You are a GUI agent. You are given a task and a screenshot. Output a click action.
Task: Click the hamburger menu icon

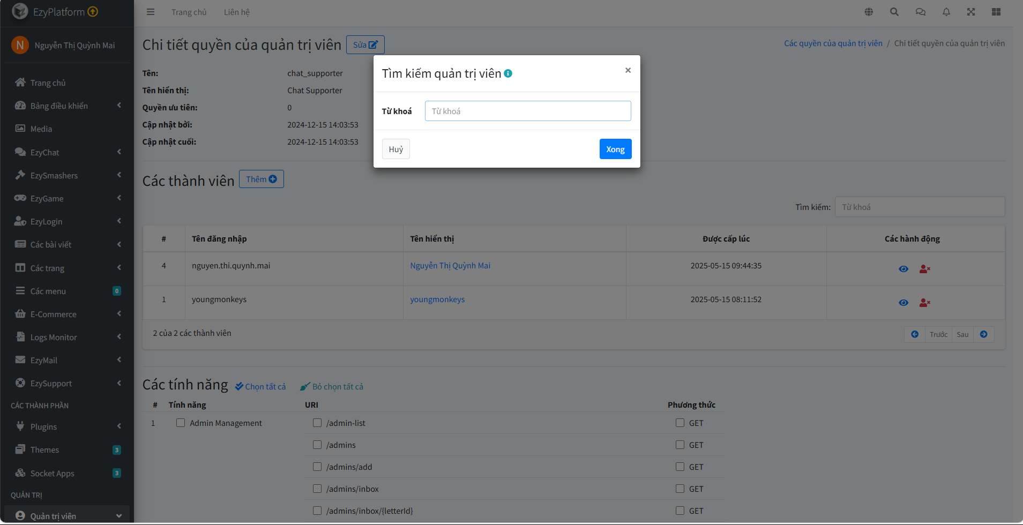[x=151, y=11]
